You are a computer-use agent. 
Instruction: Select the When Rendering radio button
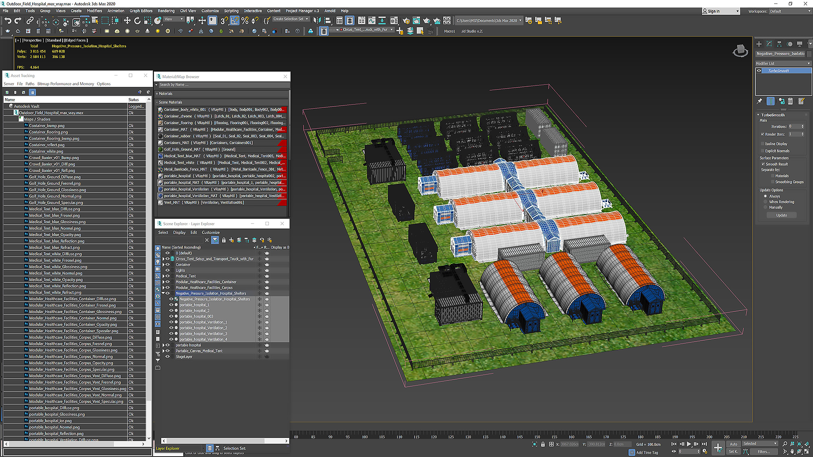point(766,202)
